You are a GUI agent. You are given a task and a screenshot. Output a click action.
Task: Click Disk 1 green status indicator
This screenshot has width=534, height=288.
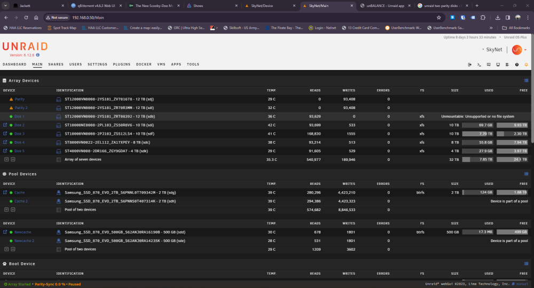tap(11, 116)
